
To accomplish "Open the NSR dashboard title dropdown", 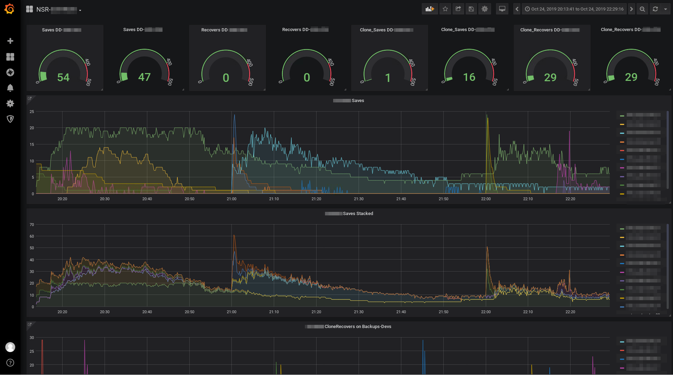I will coord(58,10).
